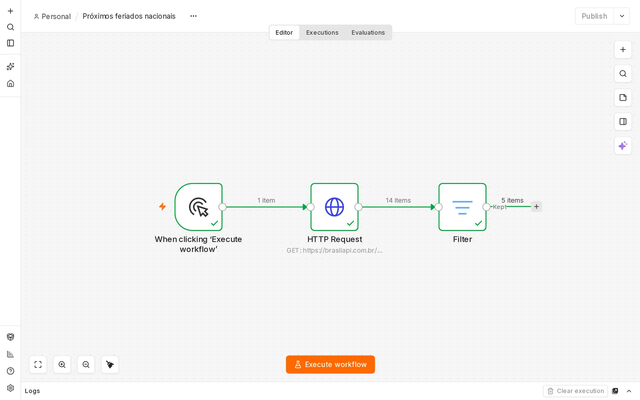
Task: Toggle the right side panel icon
Action: (x=623, y=122)
